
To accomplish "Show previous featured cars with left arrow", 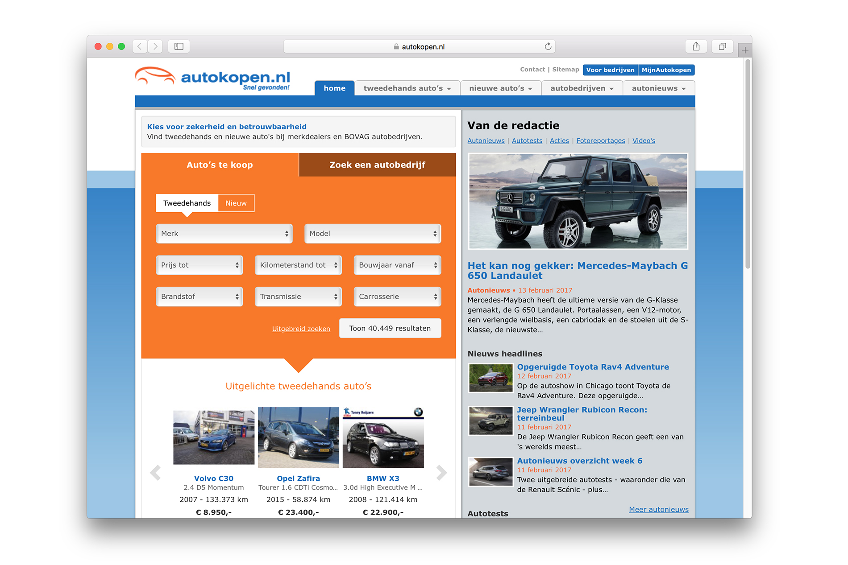I will pyautogui.click(x=155, y=472).
